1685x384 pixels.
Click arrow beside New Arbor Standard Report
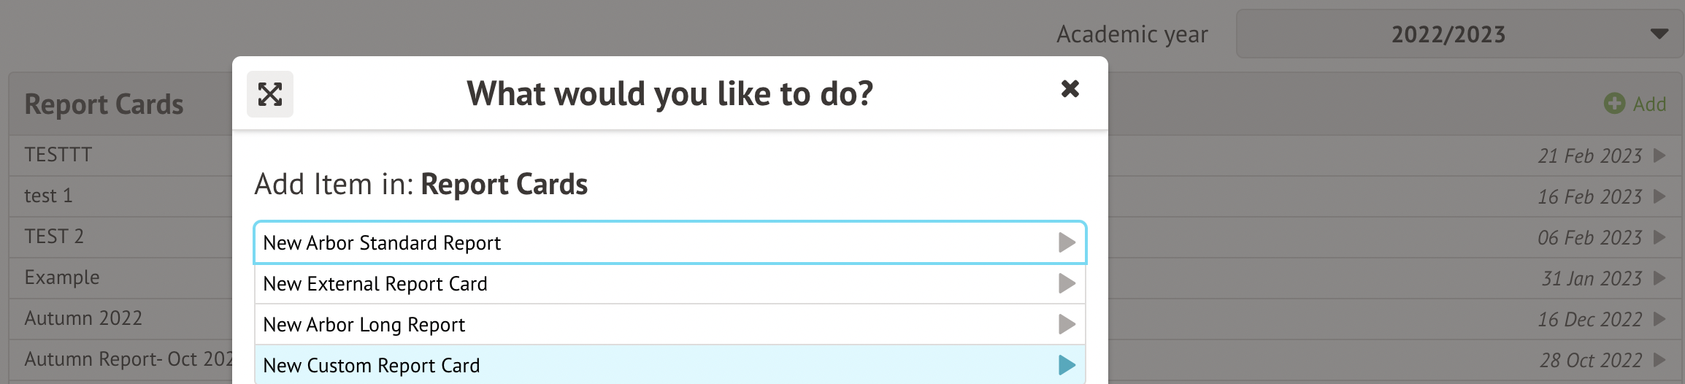point(1067,242)
